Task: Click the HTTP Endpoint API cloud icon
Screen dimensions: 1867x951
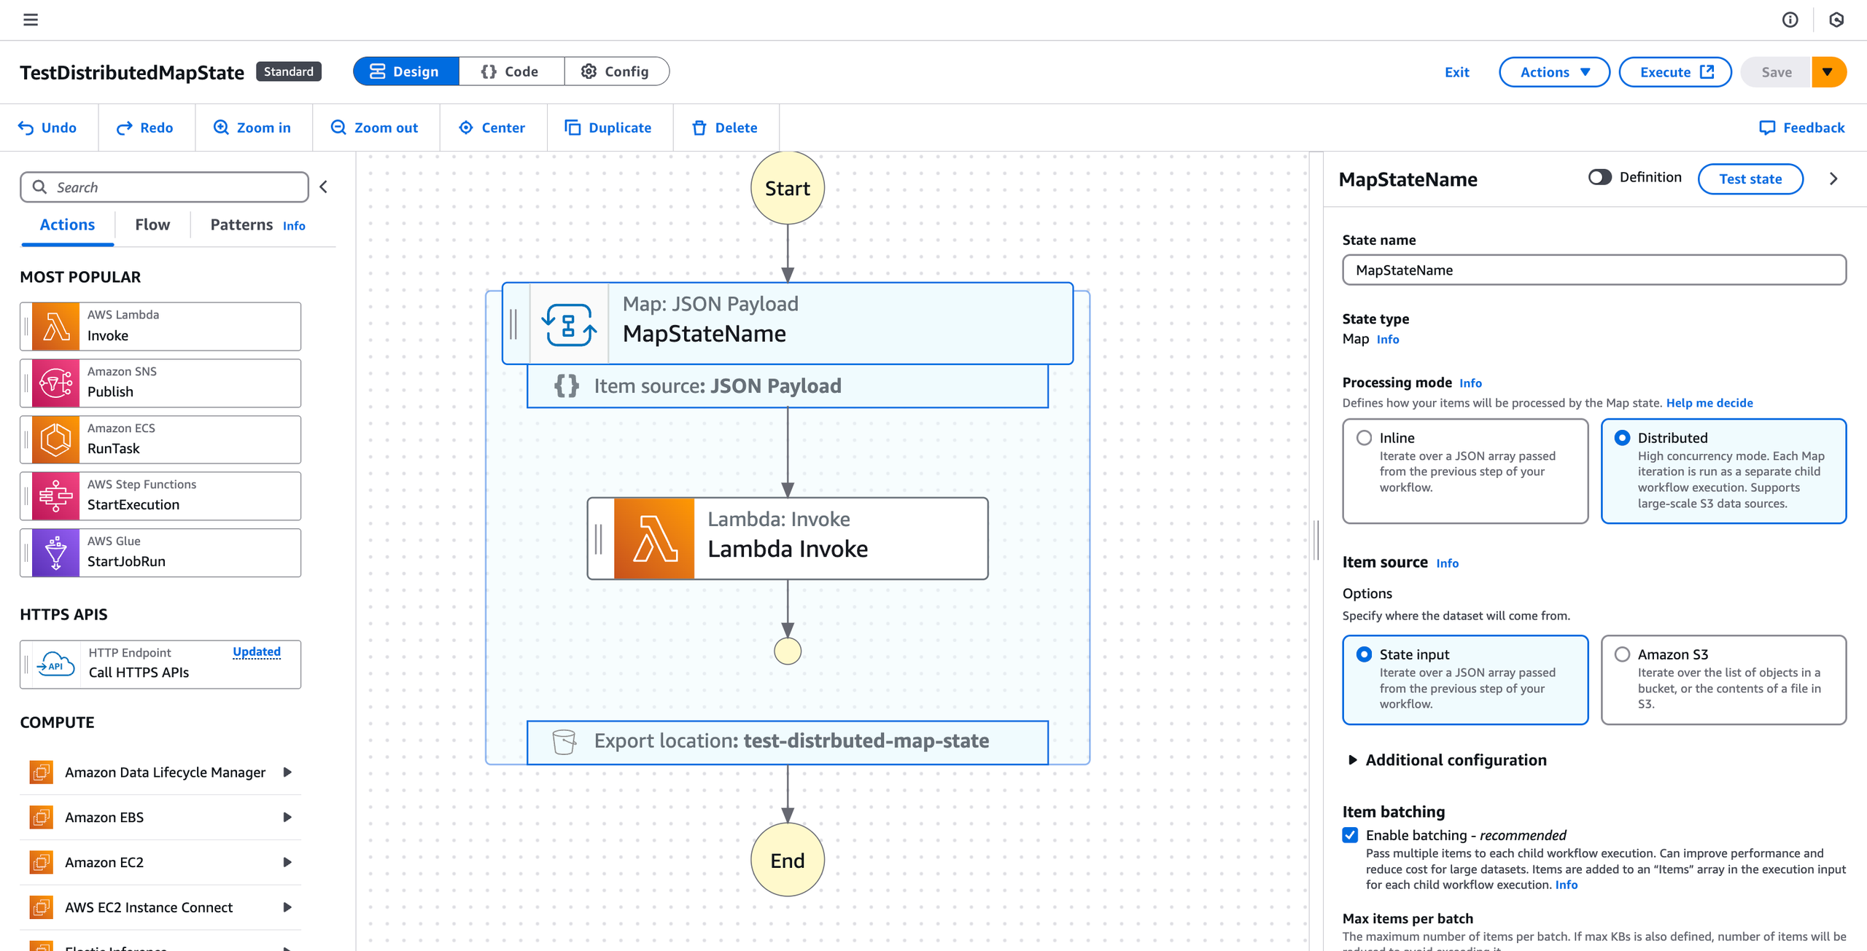Action: [x=55, y=664]
